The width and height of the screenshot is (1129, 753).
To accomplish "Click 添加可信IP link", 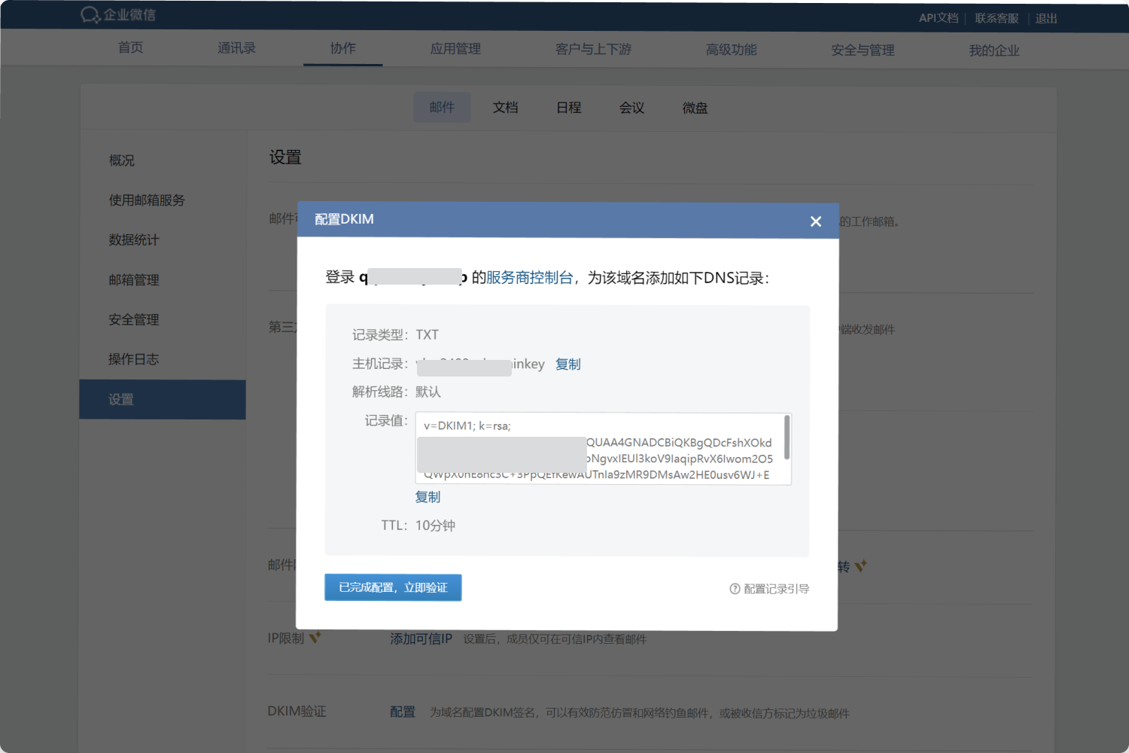I will coord(420,639).
